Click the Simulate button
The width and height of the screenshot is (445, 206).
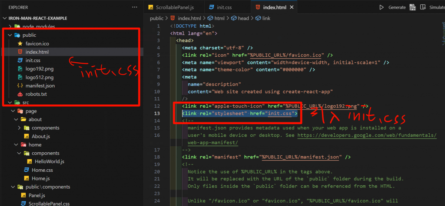point(437,8)
